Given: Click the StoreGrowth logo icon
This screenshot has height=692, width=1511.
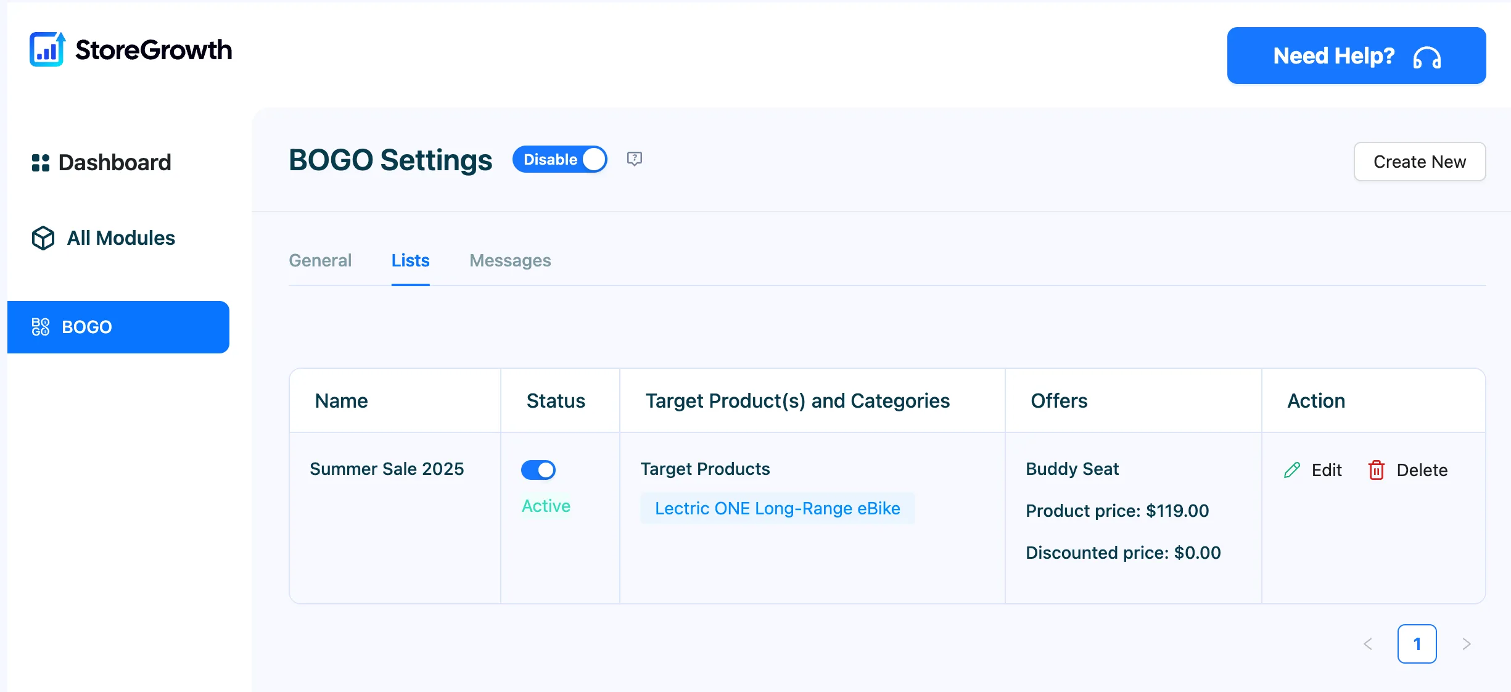Looking at the screenshot, I should 47,49.
